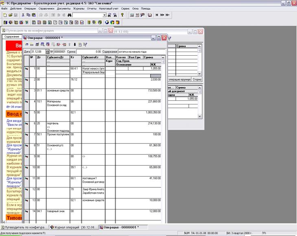Open the calculator icon in main toolbar

click(x=132, y=15)
